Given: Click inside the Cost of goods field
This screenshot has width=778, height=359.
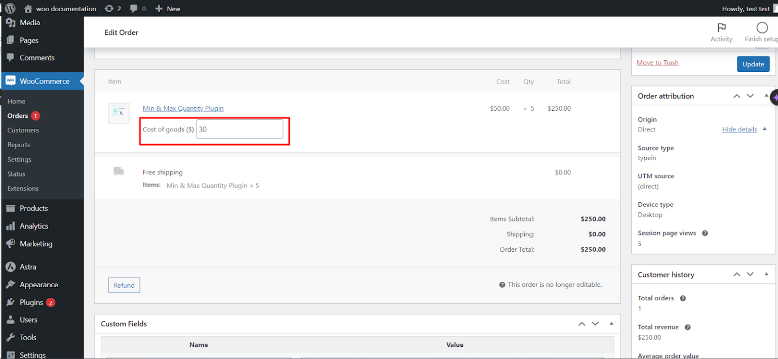Looking at the screenshot, I should pos(239,129).
